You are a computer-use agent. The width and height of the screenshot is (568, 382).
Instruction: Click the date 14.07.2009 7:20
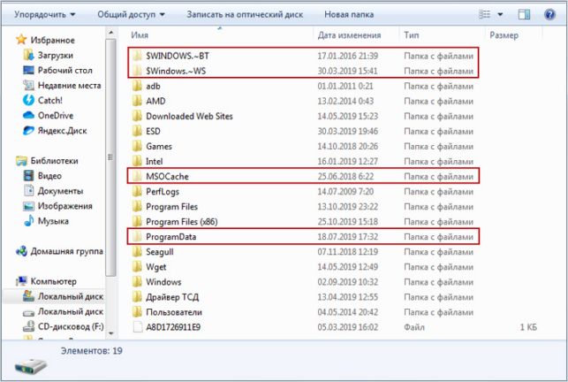tap(345, 192)
